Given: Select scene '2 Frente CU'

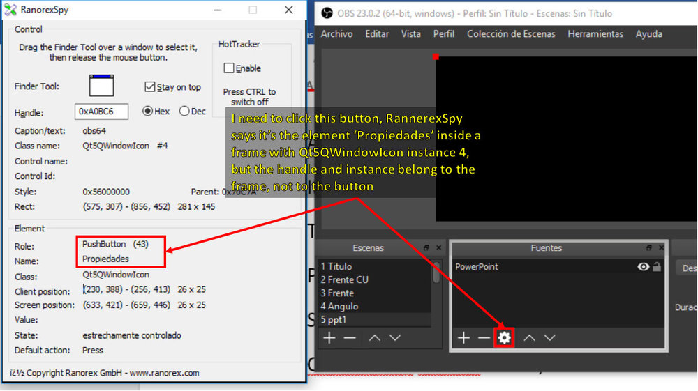Looking at the screenshot, I should pos(374,279).
